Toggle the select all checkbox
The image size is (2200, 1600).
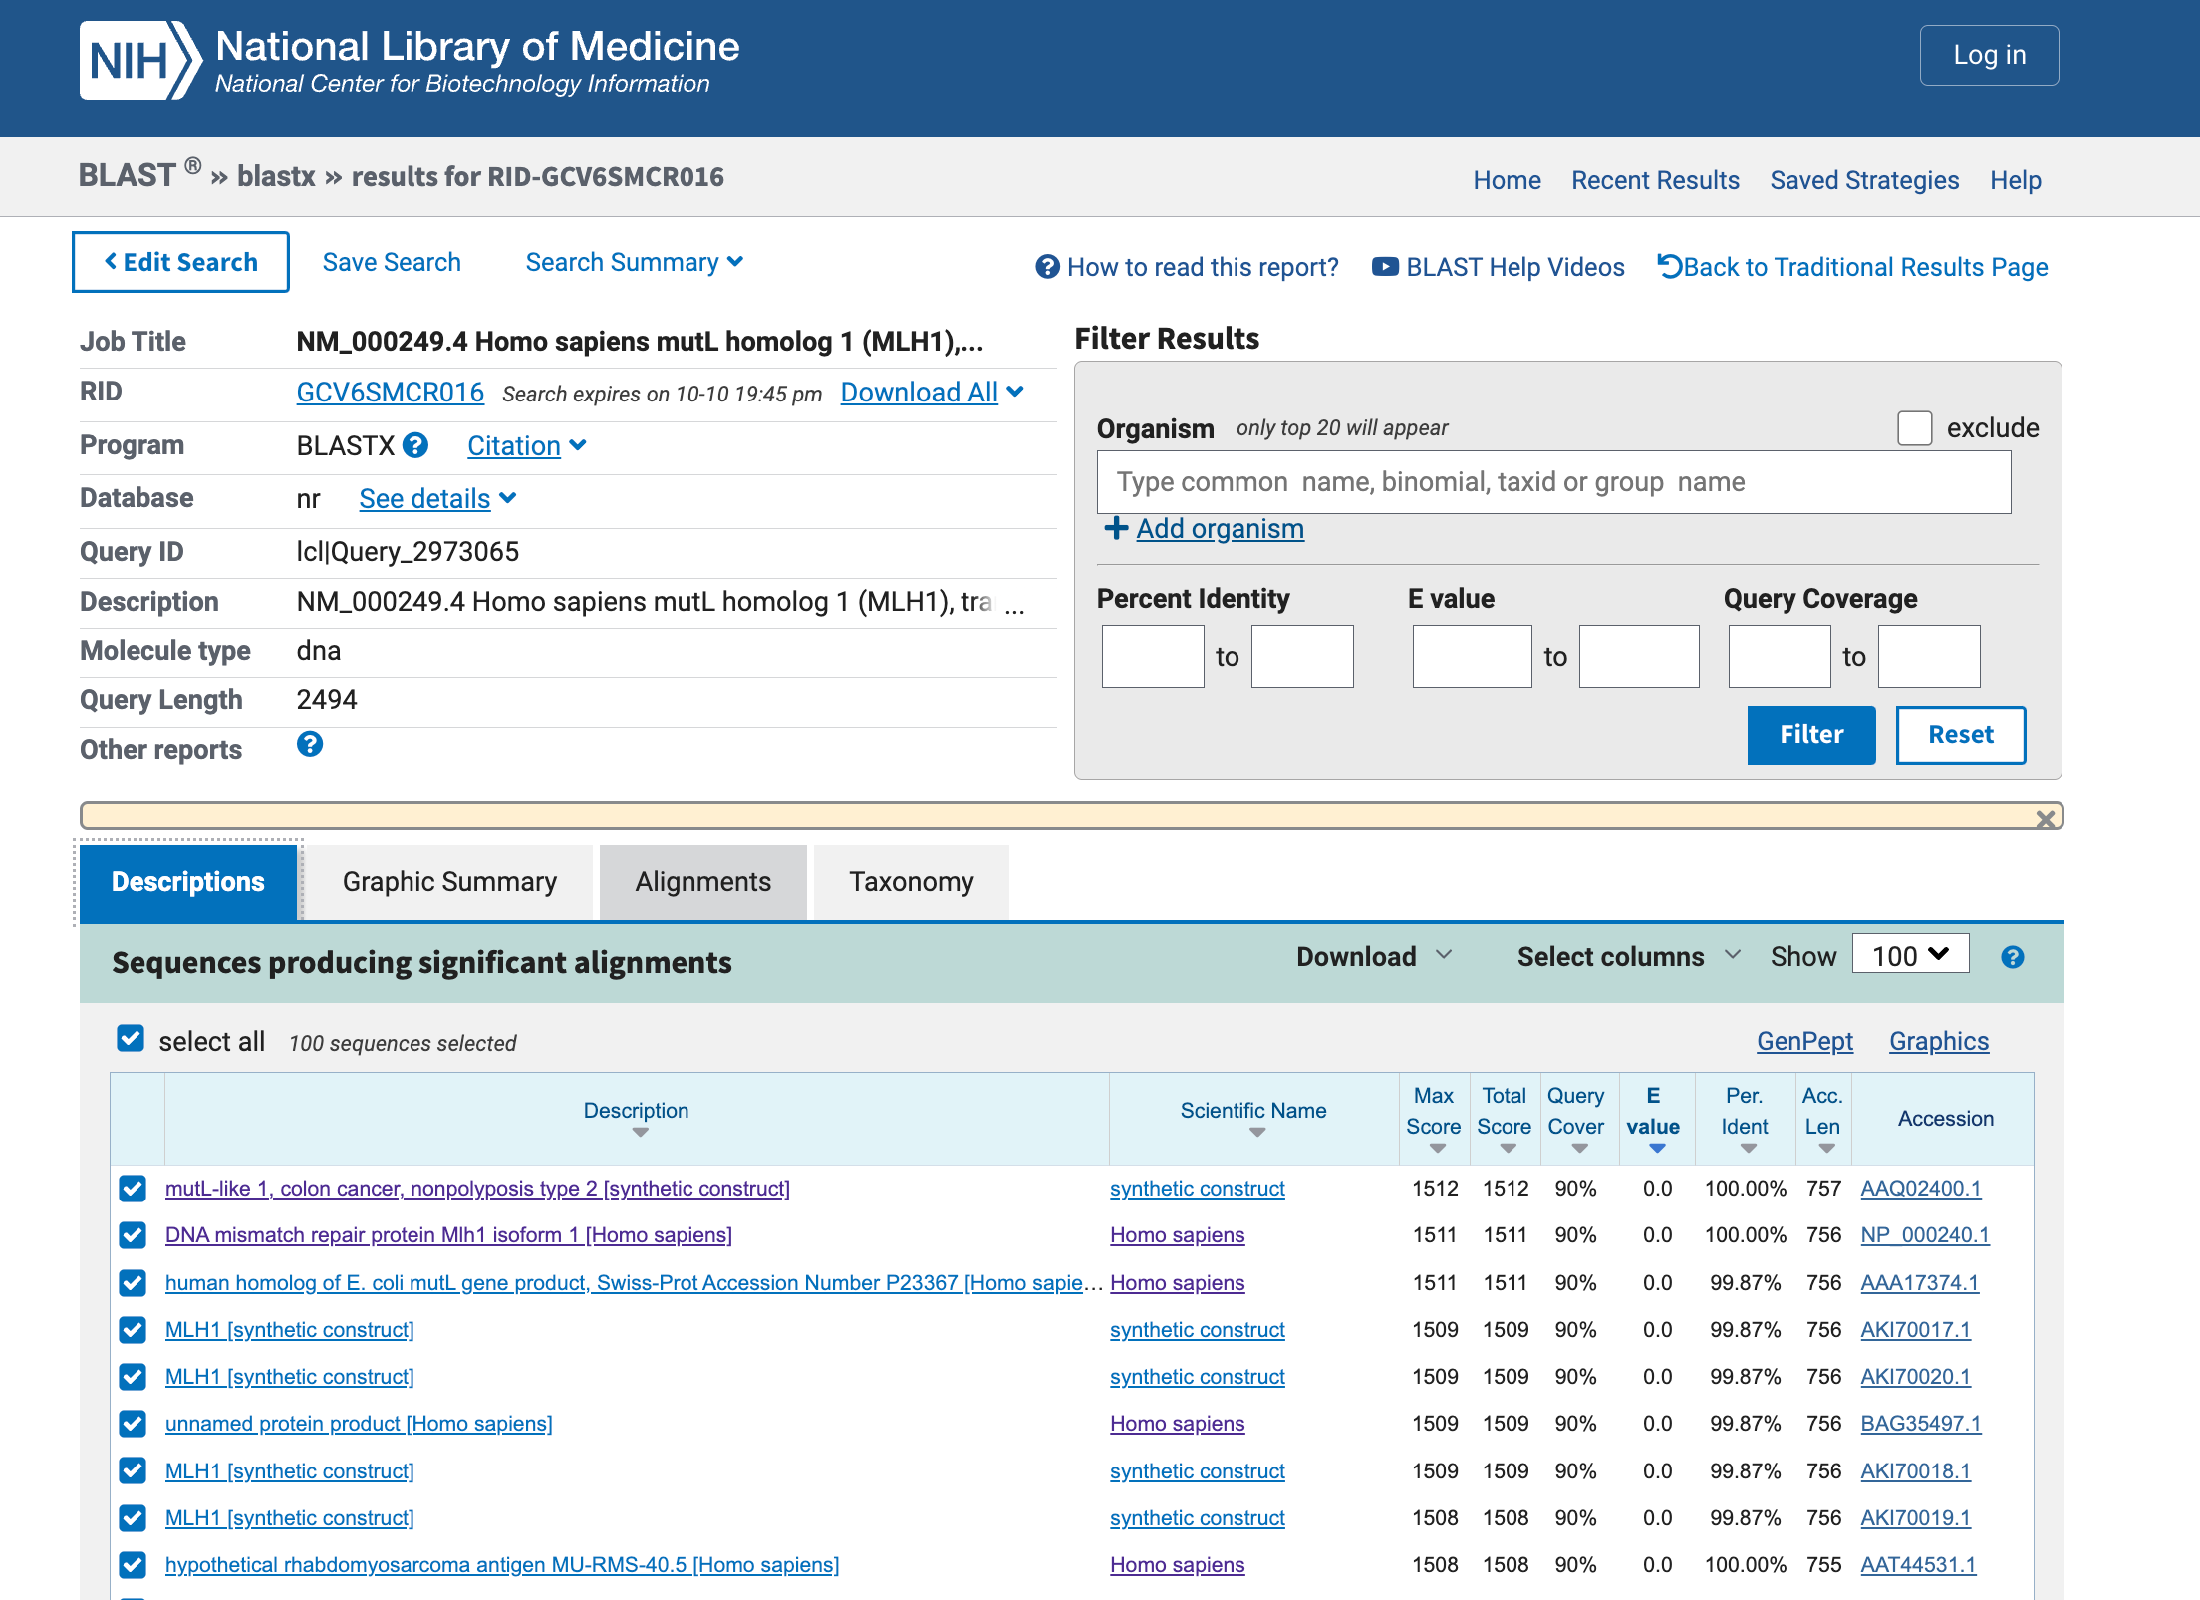coord(131,1039)
